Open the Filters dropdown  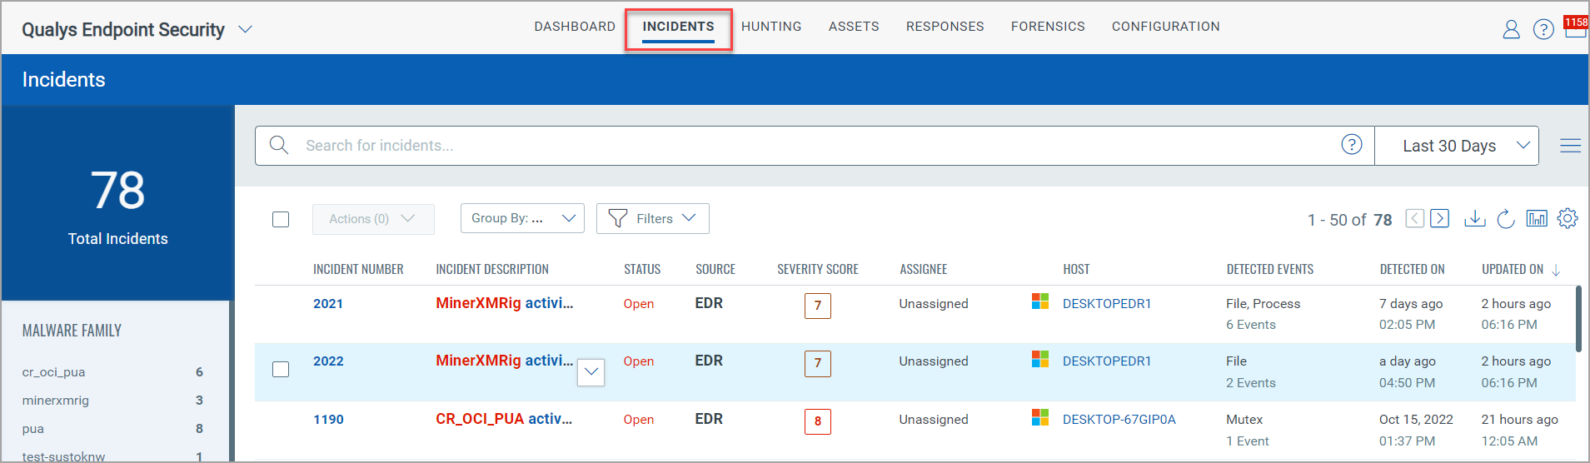point(653,218)
